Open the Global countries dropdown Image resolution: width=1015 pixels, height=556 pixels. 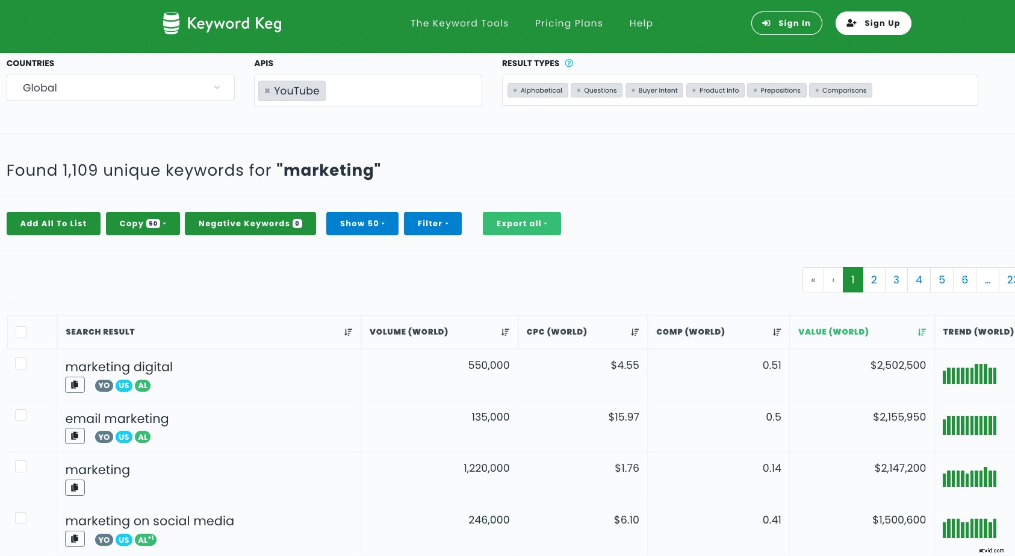(x=120, y=88)
